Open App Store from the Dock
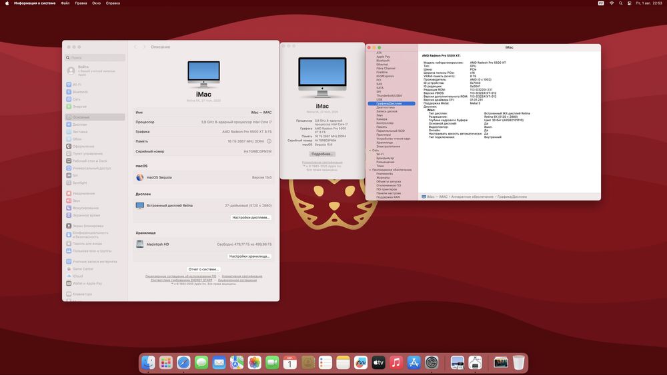Viewport: 667px width, 375px height. click(414, 363)
